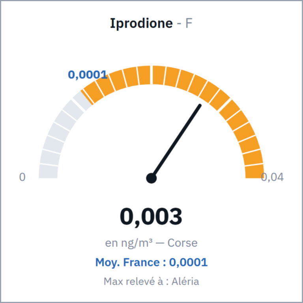Click the large 0,003 value
Viewport: 303px width, 303px height.
coord(151,217)
